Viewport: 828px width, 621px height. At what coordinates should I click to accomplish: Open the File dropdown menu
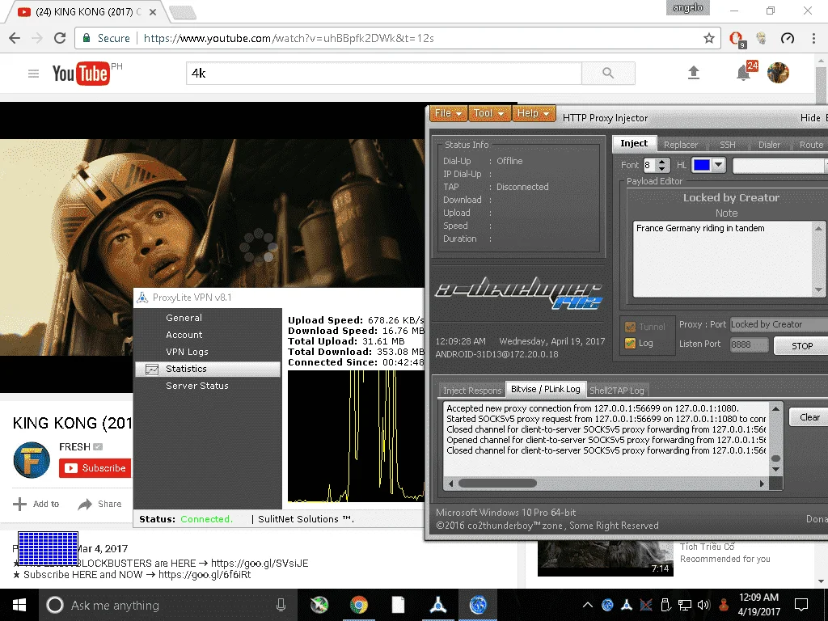(448, 113)
